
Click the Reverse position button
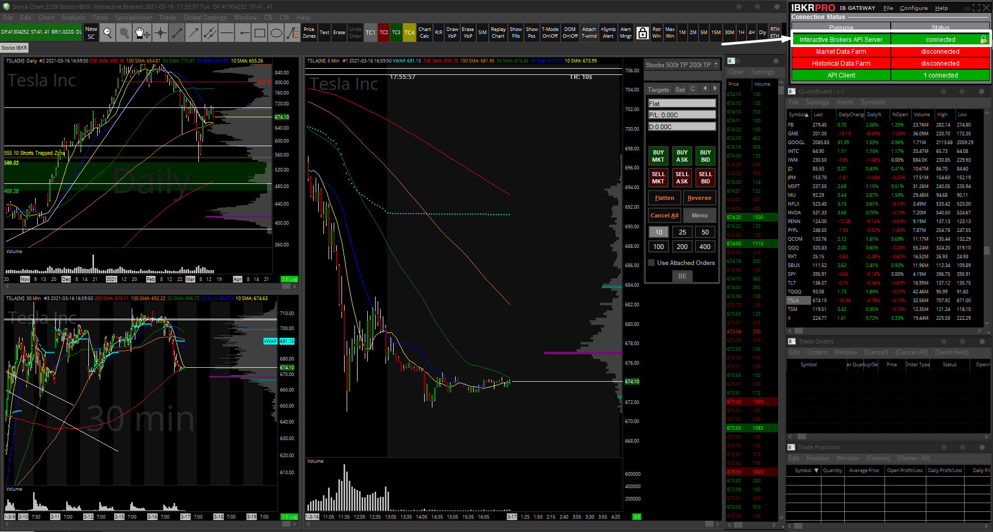click(700, 198)
